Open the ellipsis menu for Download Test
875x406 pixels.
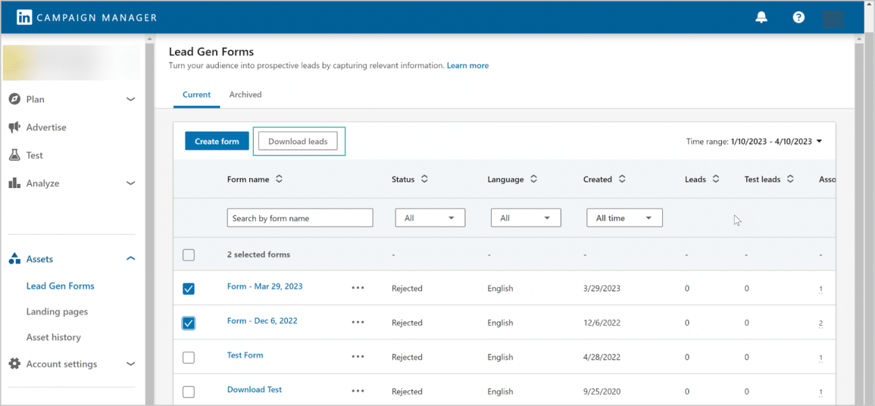358,391
